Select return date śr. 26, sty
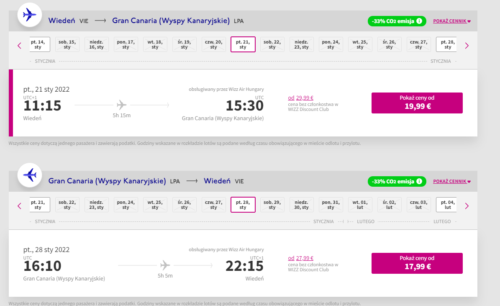The width and height of the screenshot is (500, 306). tap(185, 205)
